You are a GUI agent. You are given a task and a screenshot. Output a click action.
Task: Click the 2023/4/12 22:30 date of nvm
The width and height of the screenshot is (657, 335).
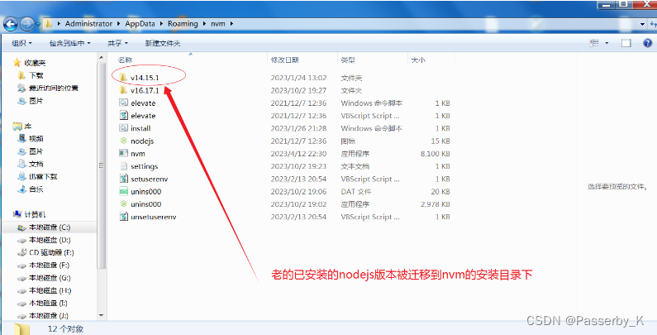click(298, 154)
